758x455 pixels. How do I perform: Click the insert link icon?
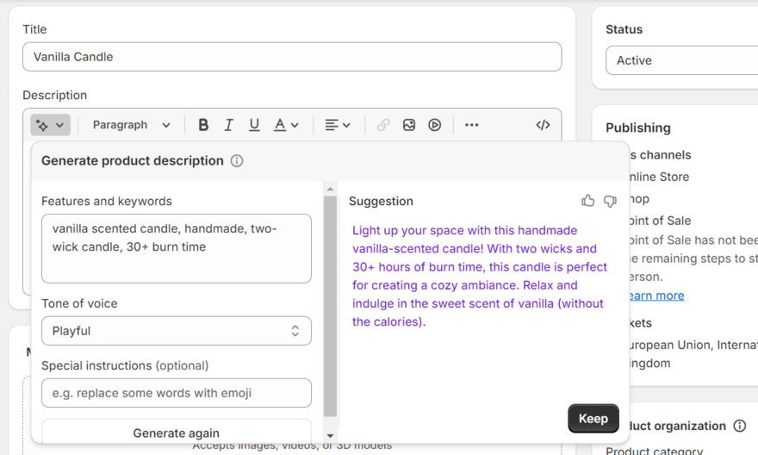[x=383, y=125]
